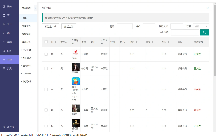Collapse the submenu with the « icon
216x136 pixels.
point(35,8)
